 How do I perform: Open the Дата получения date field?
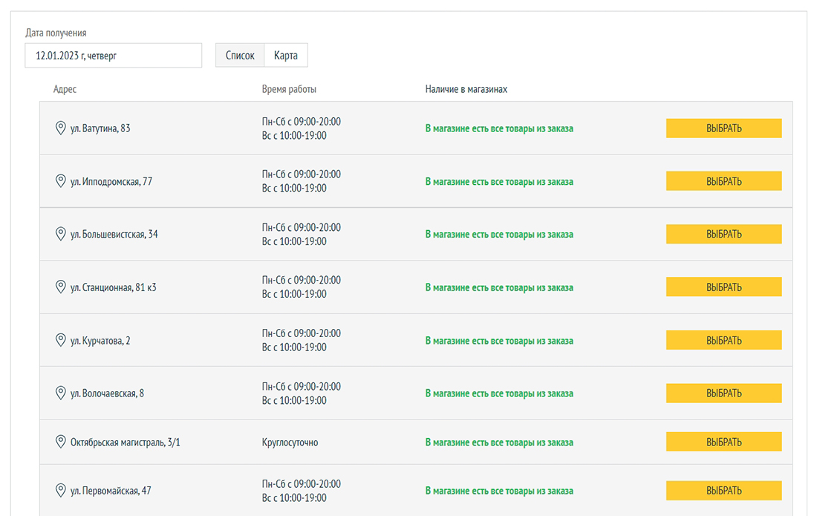point(113,56)
